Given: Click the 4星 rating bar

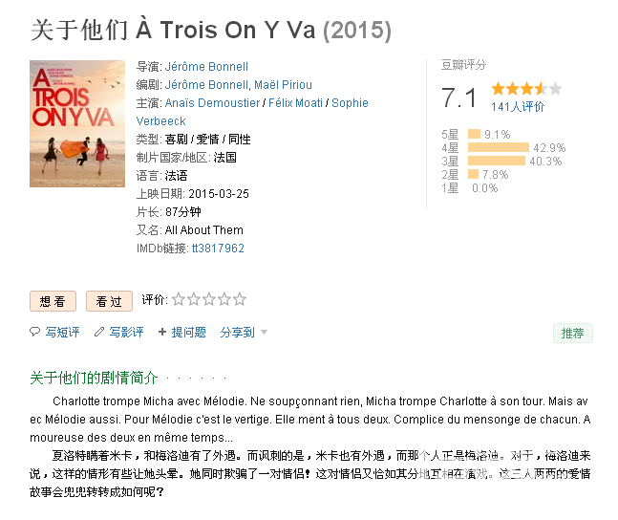Looking at the screenshot, I should (x=499, y=147).
